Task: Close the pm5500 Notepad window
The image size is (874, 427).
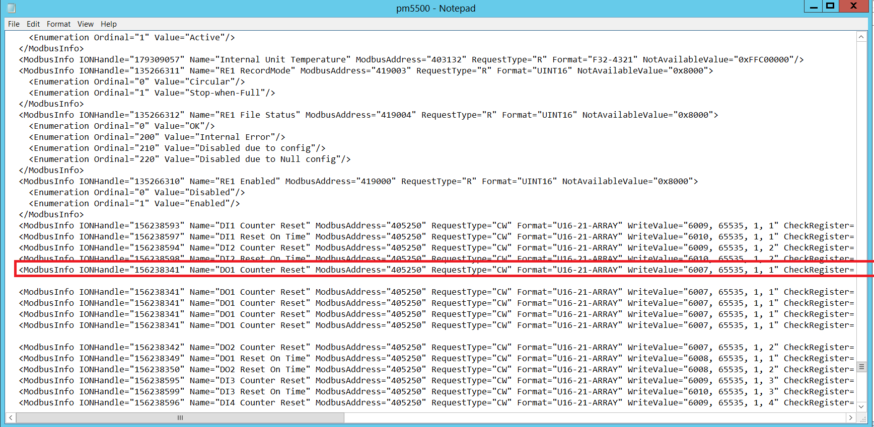Action: pyautogui.click(x=853, y=6)
